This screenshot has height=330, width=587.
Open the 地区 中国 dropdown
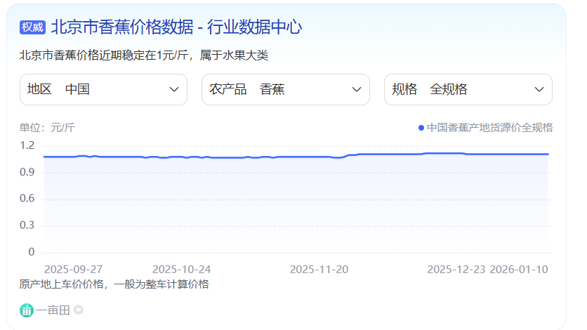(103, 89)
